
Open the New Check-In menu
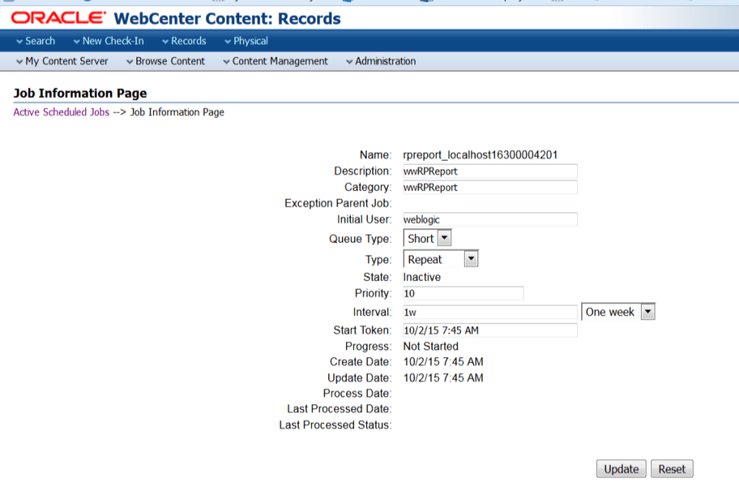coord(109,41)
